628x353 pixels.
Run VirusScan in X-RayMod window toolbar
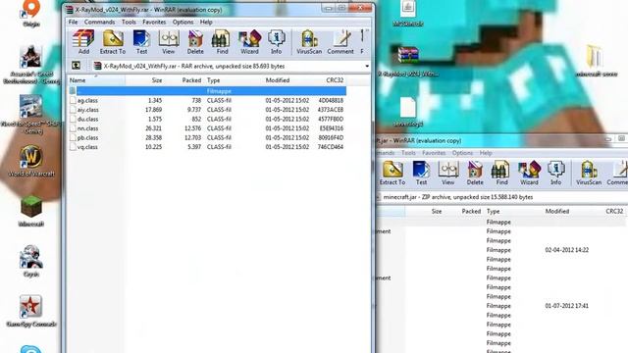tap(309, 42)
